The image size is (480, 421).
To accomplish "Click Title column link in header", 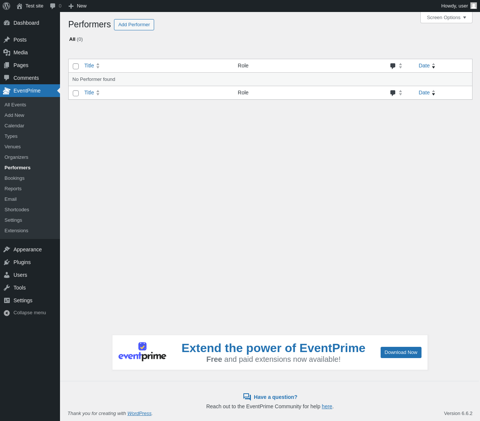I will [89, 66].
